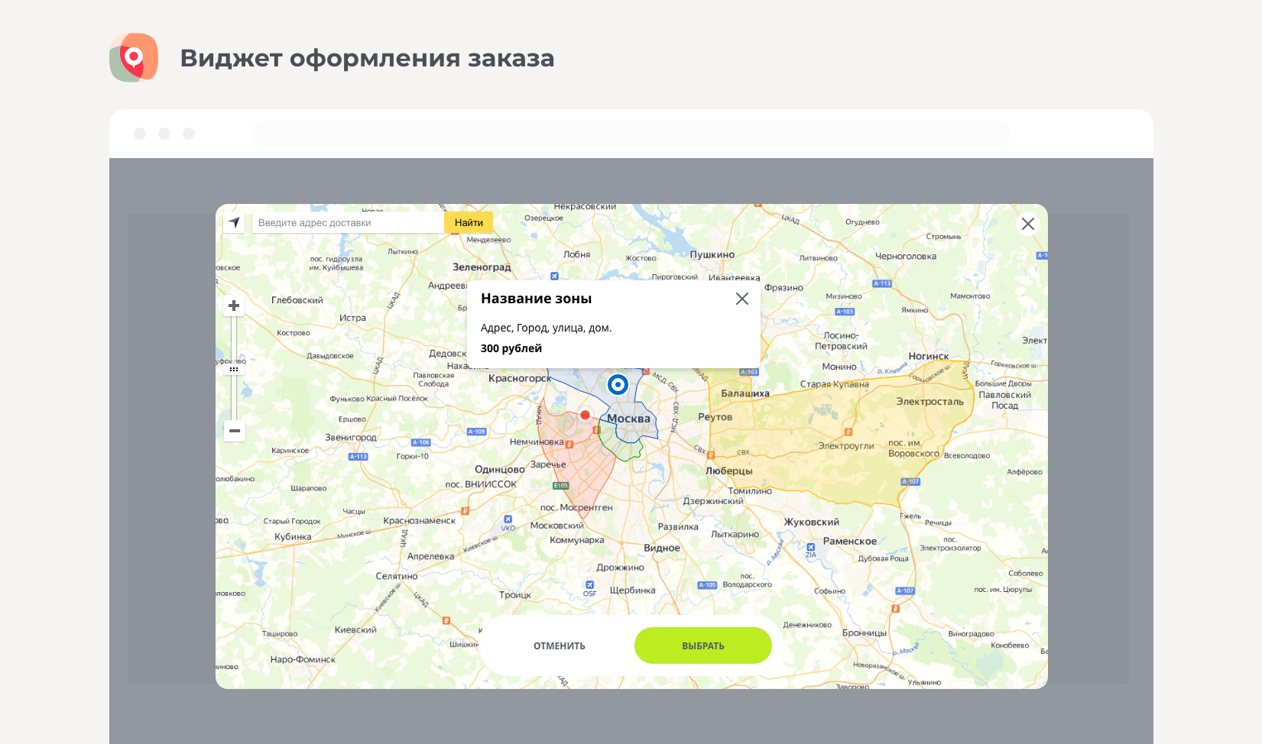Zoom in with the plus button
This screenshot has height=744, width=1262.
(x=234, y=306)
